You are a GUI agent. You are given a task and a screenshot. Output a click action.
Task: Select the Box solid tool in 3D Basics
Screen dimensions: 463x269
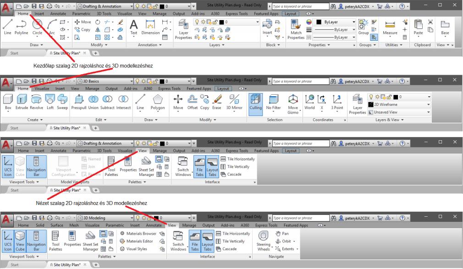[x=8, y=102]
